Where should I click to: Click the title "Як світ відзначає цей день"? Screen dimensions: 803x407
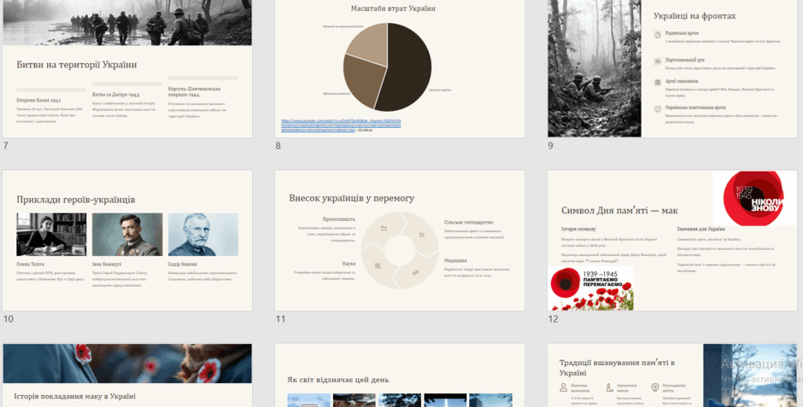338,380
